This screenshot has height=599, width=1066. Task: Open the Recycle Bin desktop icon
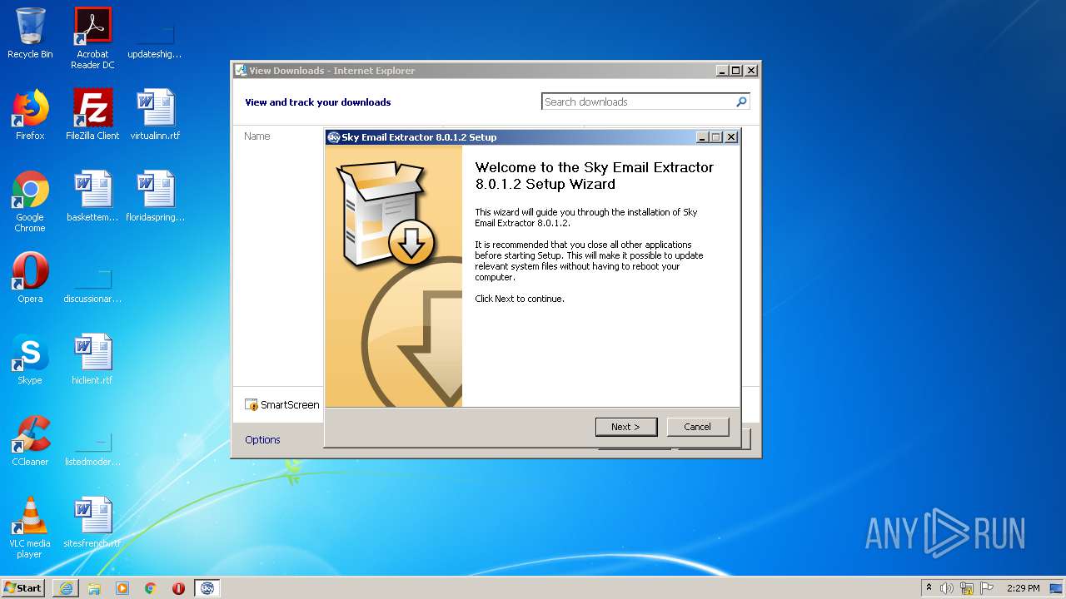pos(30,34)
